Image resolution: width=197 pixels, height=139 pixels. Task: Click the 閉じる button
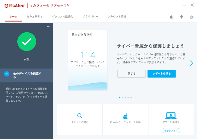pos(131,74)
